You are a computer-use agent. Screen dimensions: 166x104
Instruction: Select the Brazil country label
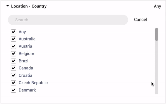(x=24, y=61)
